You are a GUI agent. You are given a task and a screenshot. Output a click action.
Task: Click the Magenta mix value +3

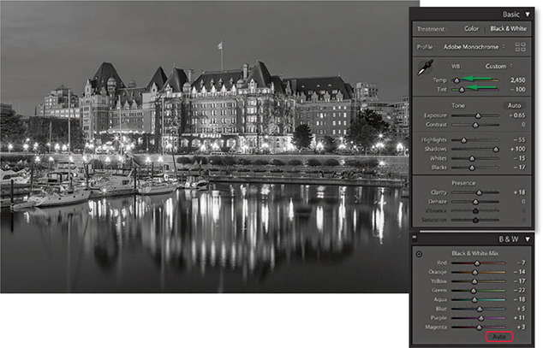pos(522,327)
